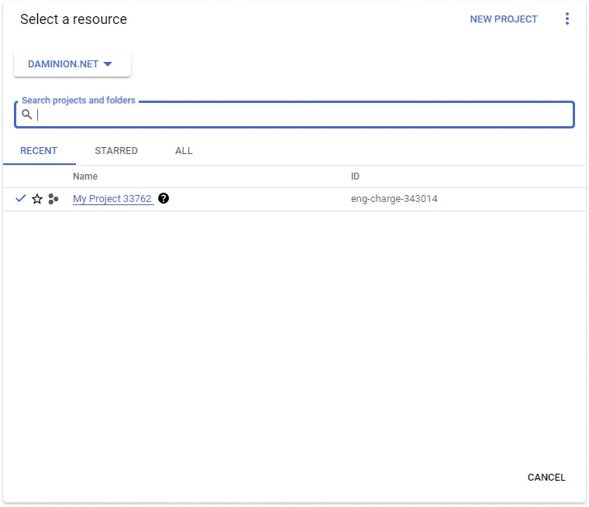589x507 pixels.
Task: Click the blue checkmark on the project row
Action: point(21,199)
